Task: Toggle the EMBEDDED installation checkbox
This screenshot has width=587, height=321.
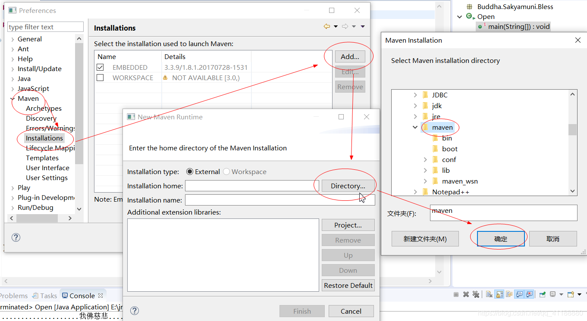Action: 100,67
